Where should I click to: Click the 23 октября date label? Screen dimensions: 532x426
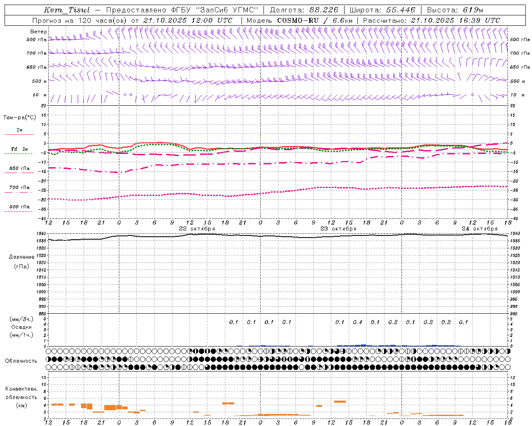338,228
